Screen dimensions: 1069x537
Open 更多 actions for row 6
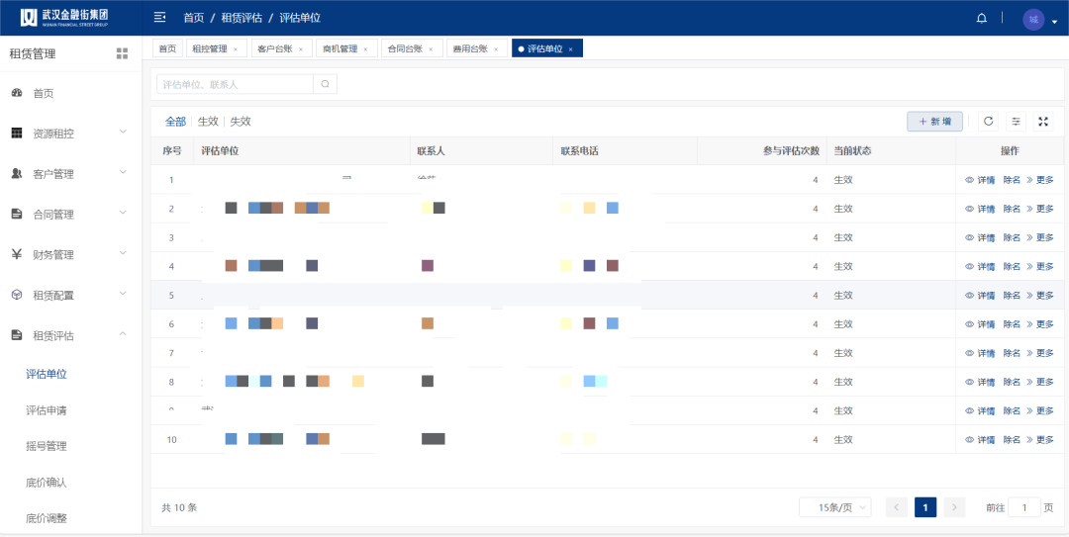pos(1039,324)
